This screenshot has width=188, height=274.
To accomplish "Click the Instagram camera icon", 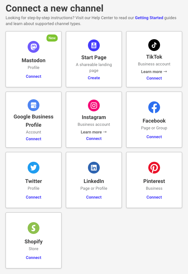I will (x=94, y=105).
